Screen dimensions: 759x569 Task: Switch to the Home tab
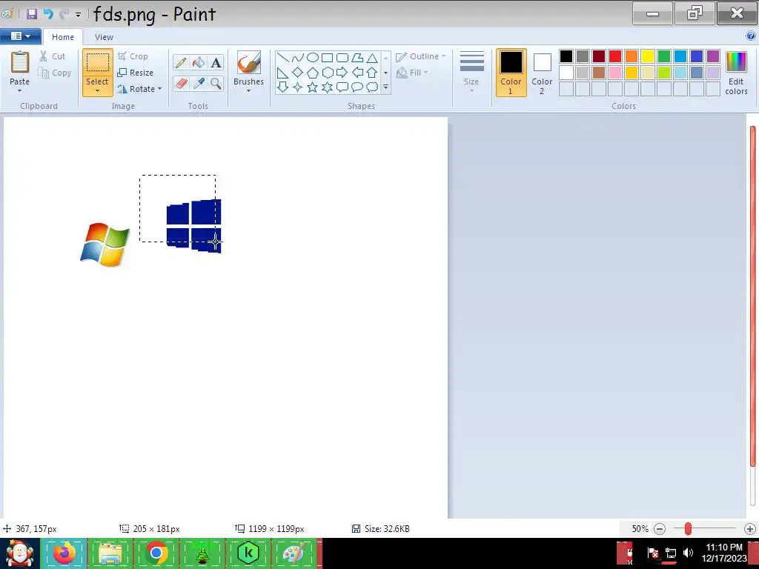(x=63, y=37)
